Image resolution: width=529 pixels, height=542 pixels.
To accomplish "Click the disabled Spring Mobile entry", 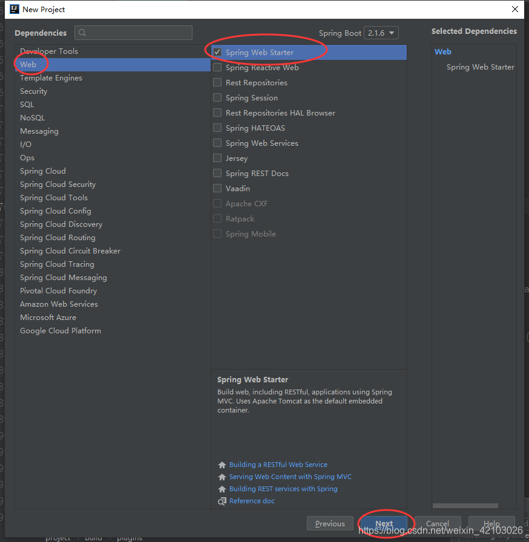I will 309,234.
